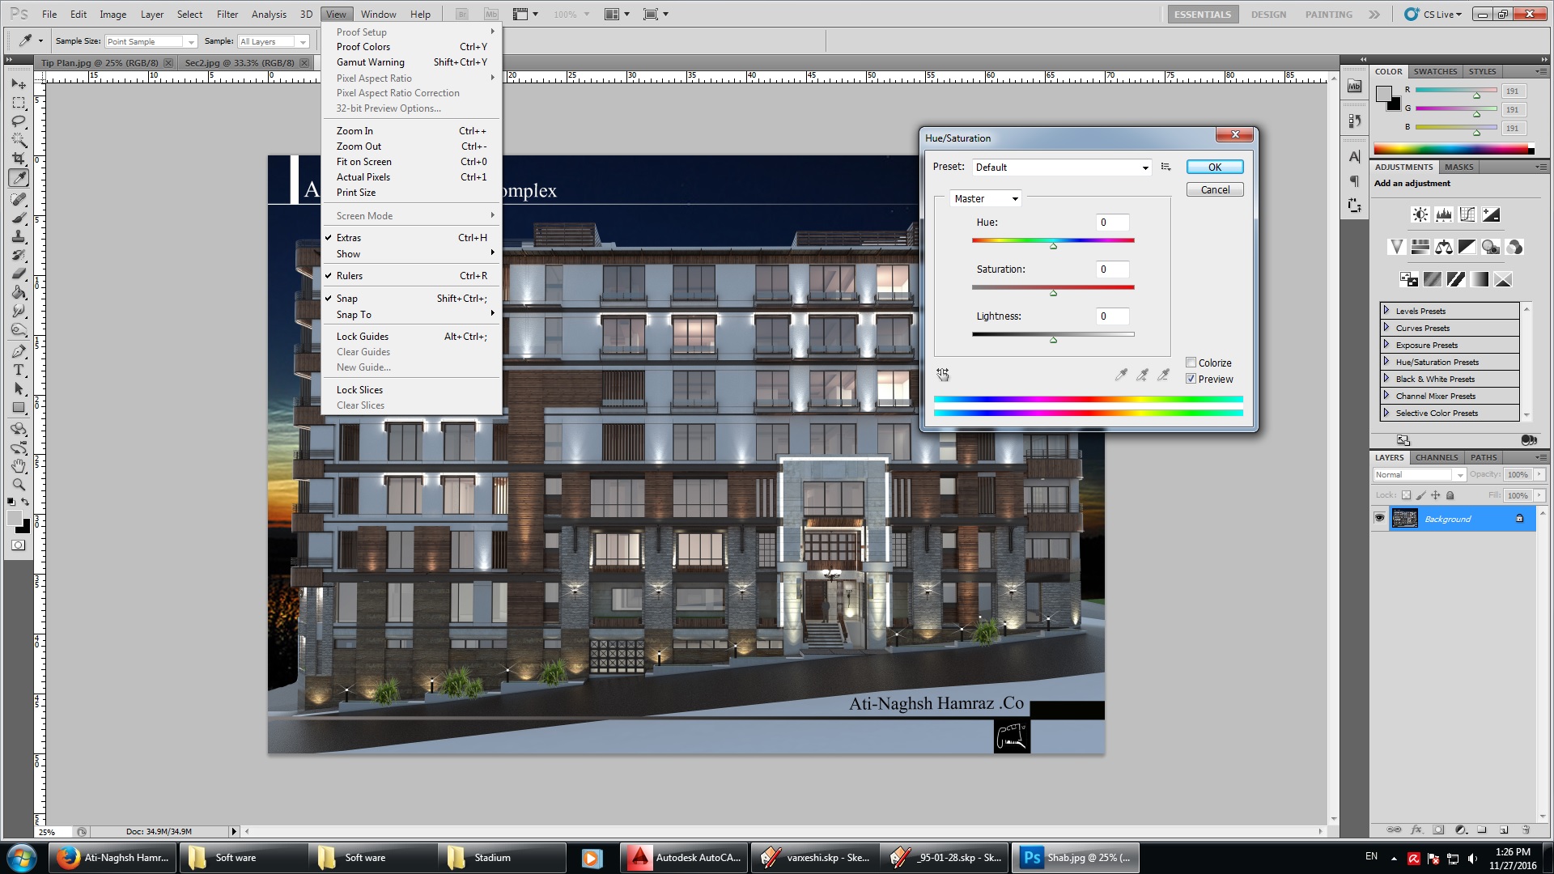Select the Background layer thumbnail
Viewport: 1554px width, 874px height.
[1404, 519]
